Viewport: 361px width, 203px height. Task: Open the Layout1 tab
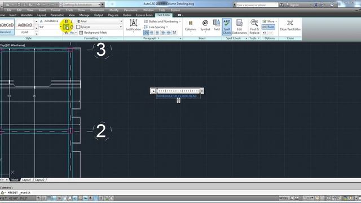27,180
